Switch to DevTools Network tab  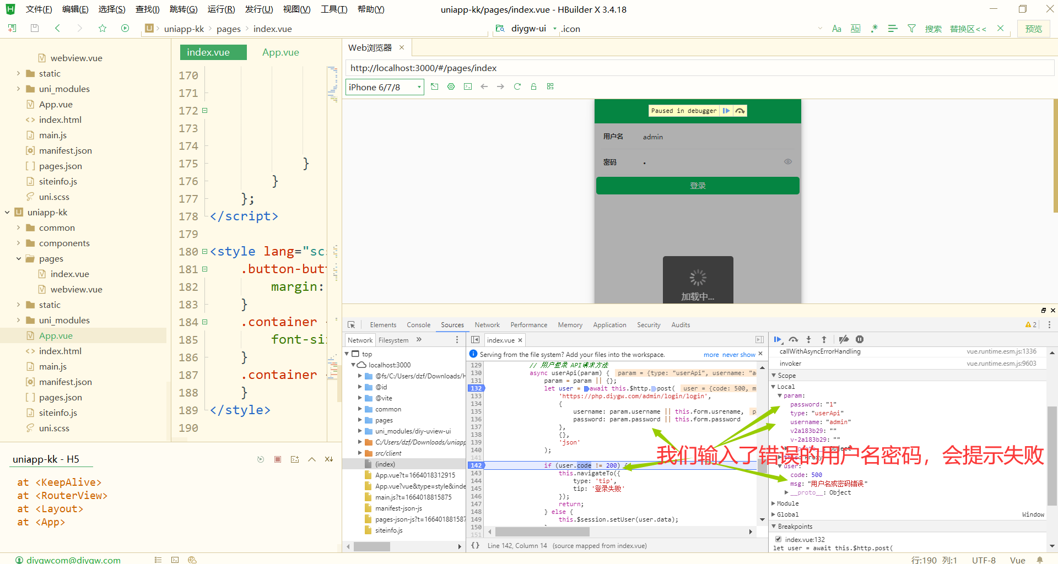coord(487,325)
